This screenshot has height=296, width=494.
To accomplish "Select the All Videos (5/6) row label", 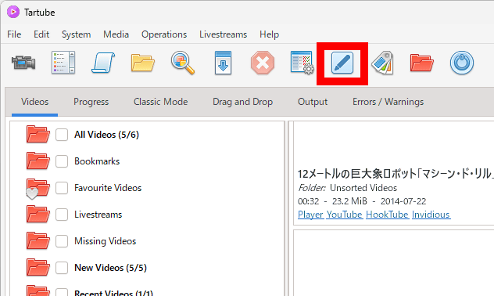I will [x=106, y=135].
